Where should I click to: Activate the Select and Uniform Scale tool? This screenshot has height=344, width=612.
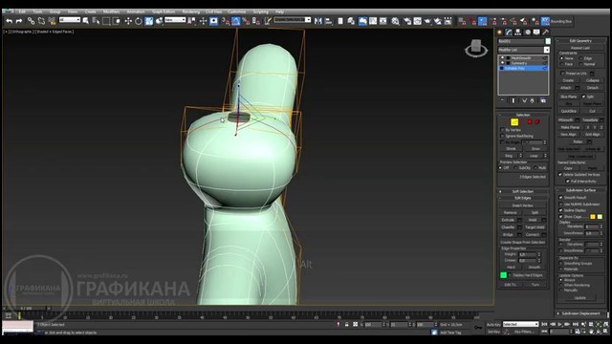pos(149,21)
